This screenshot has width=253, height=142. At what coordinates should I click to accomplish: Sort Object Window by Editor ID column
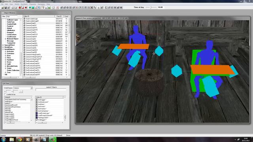click(39, 16)
